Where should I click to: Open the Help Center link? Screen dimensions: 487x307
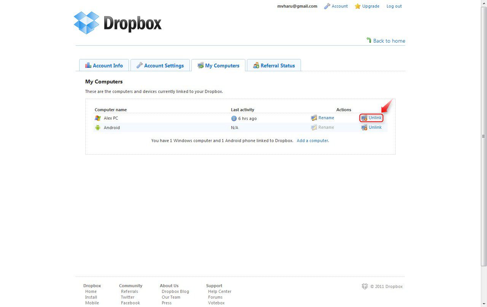[x=220, y=291]
